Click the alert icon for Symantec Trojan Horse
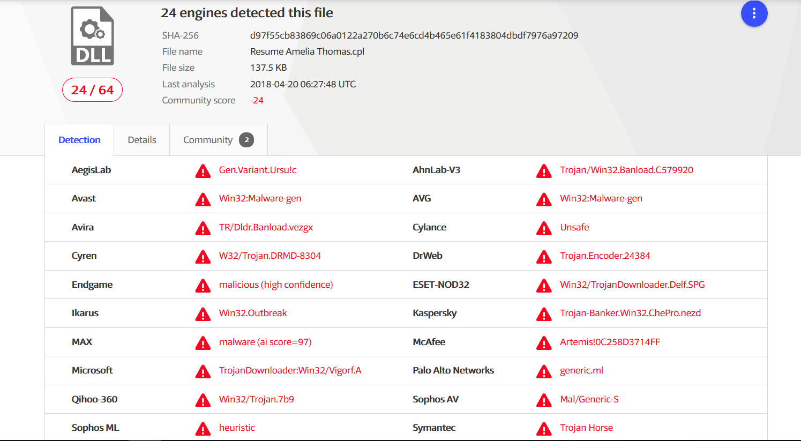 (x=544, y=429)
